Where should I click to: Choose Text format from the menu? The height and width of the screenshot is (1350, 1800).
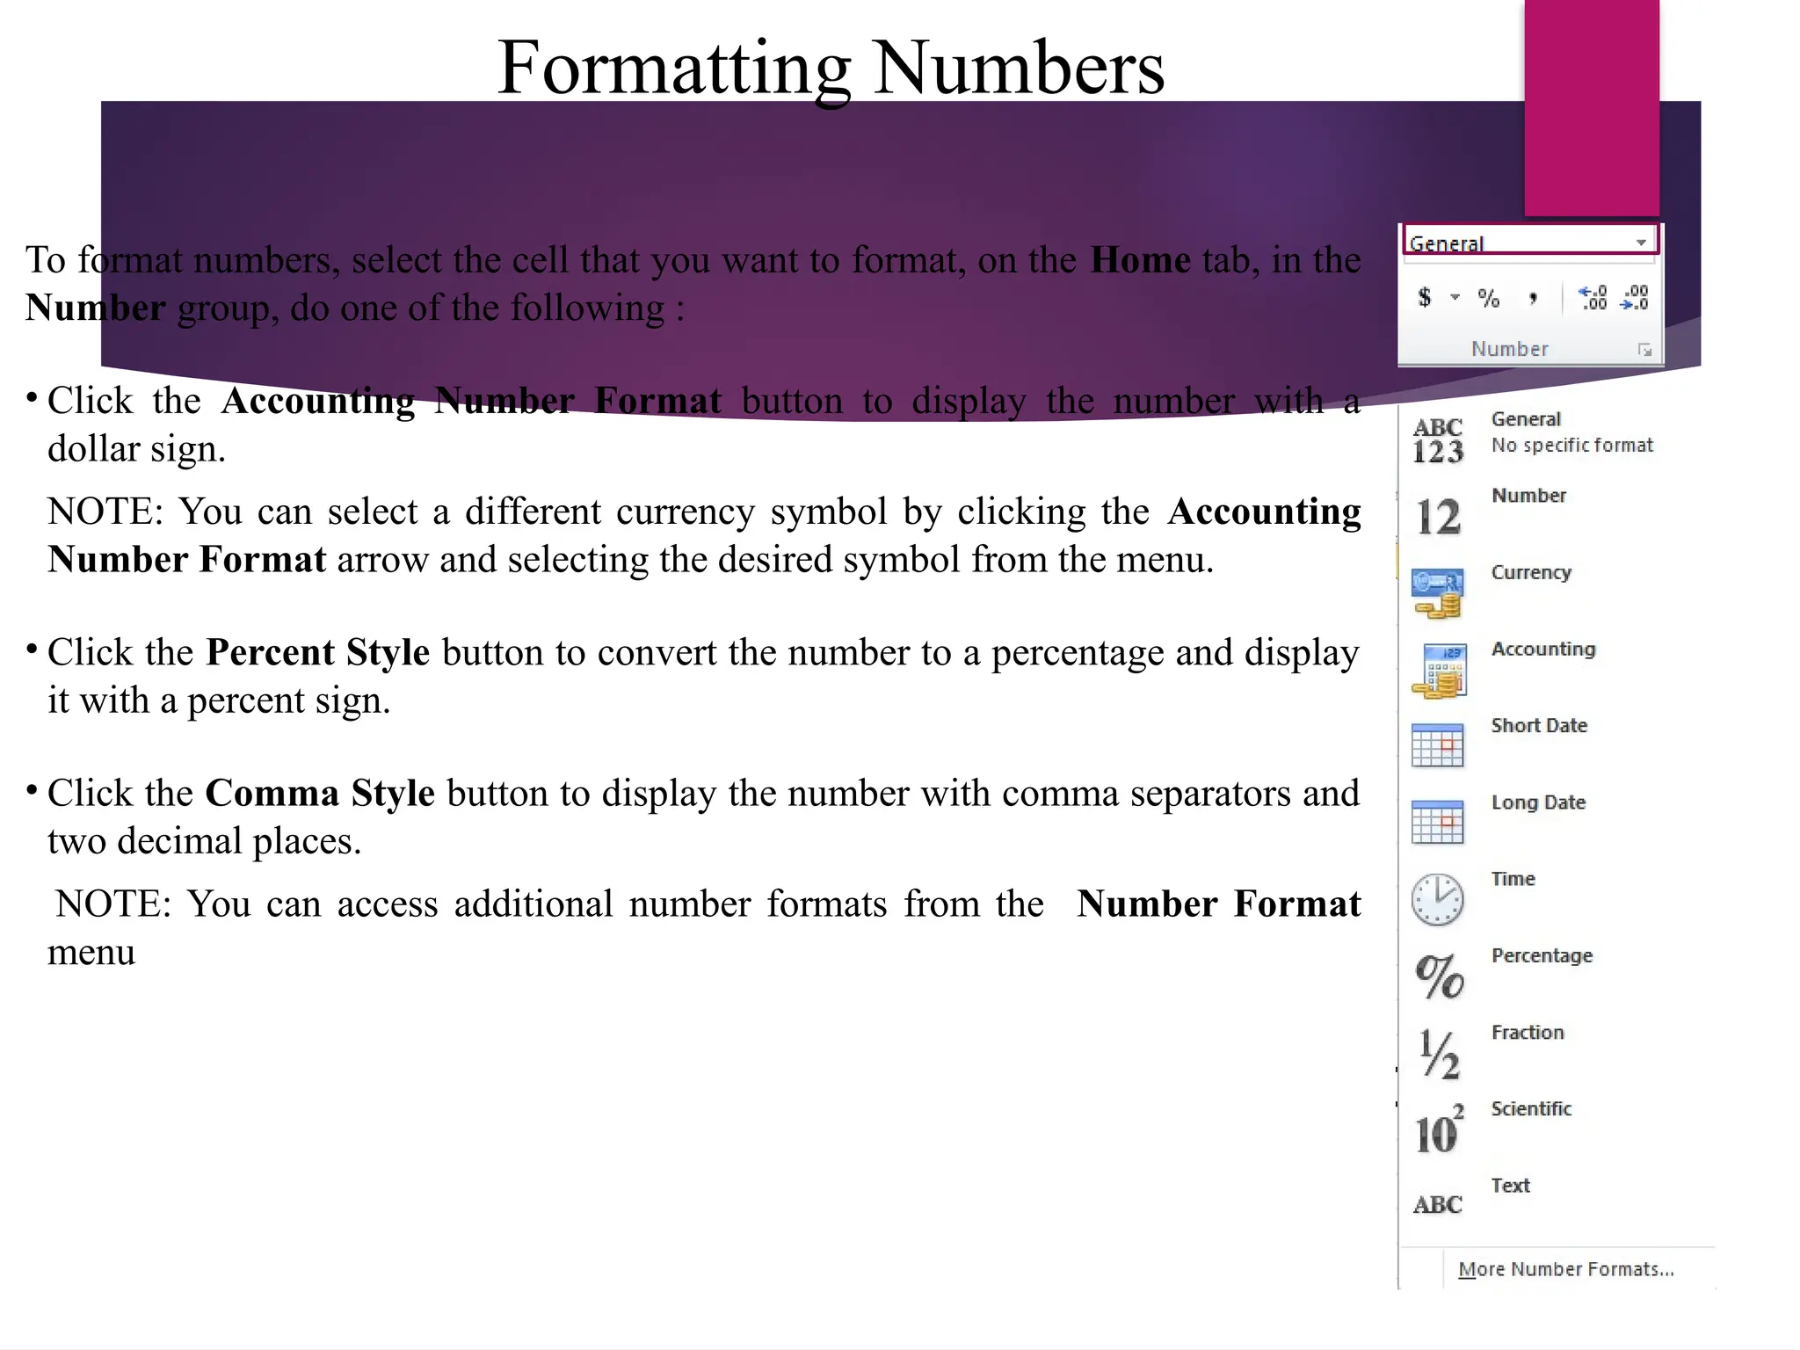click(x=1510, y=1186)
